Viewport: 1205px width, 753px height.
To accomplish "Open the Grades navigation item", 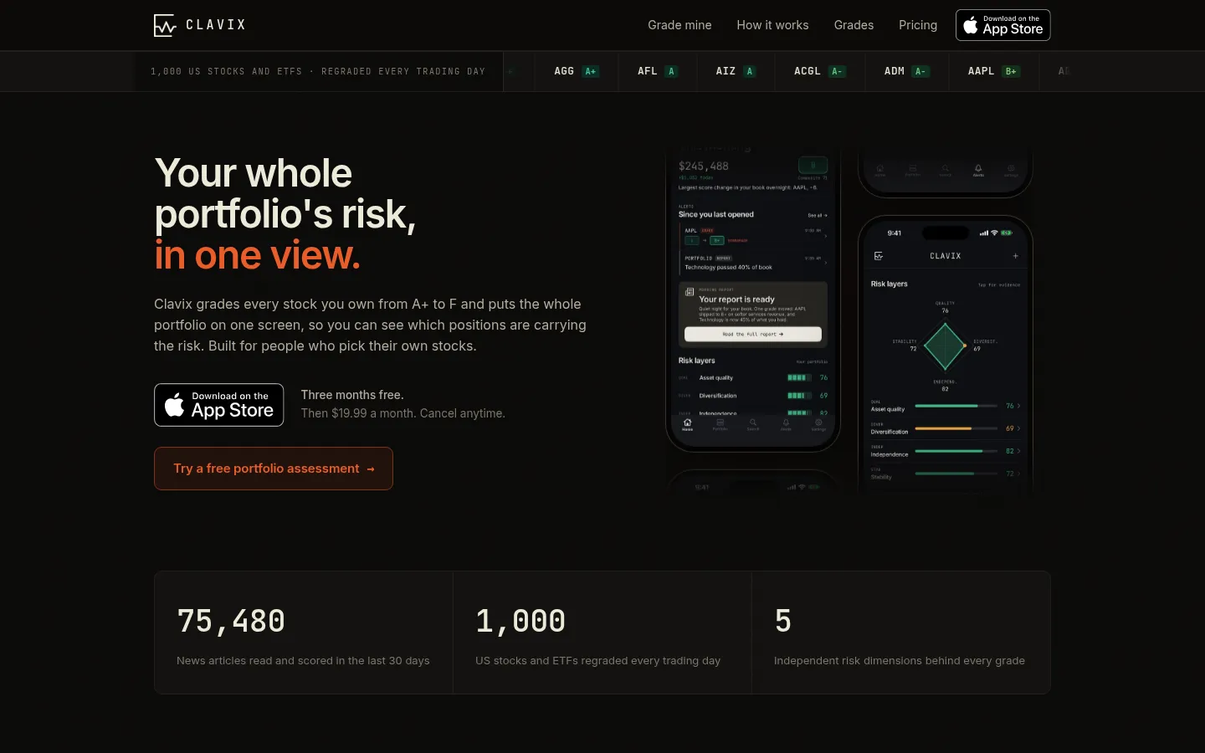I will (854, 25).
